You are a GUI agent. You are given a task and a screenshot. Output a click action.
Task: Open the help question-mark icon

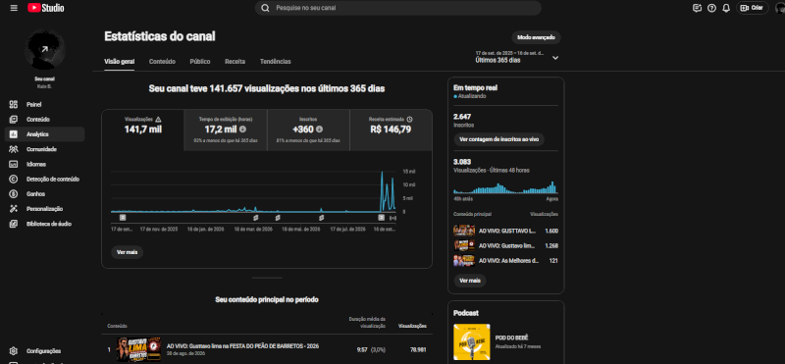pos(711,8)
